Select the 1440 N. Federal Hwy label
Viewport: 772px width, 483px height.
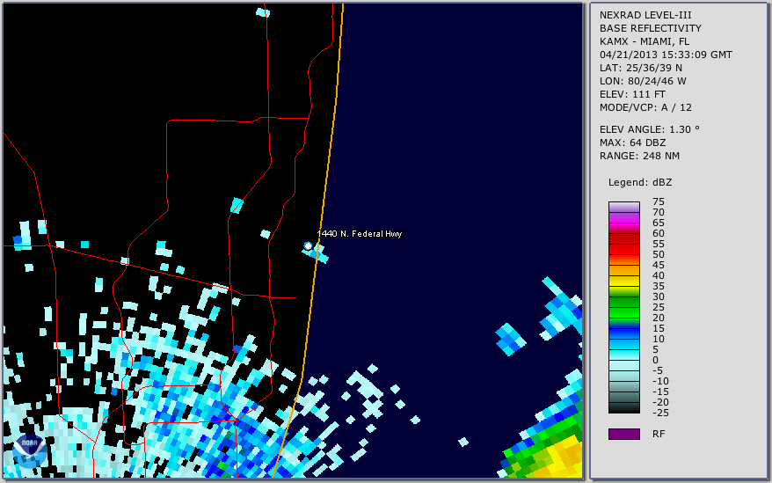[360, 234]
